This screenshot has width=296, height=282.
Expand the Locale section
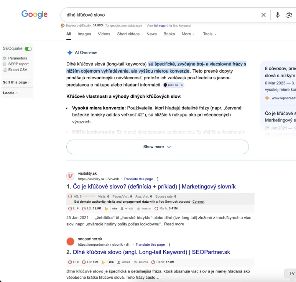coord(10,93)
